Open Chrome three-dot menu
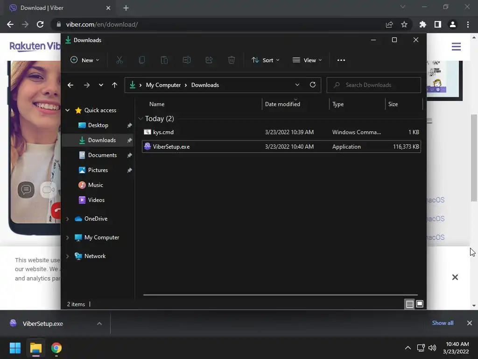 coord(468,24)
